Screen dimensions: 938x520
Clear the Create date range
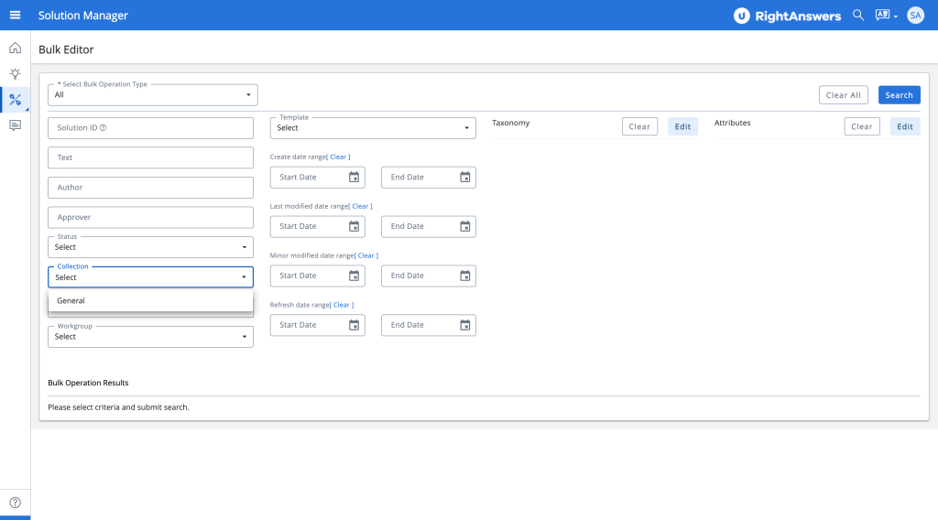(338, 157)
